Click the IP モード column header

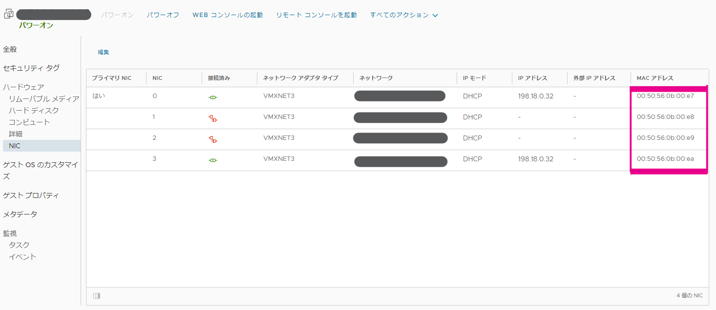[x=475, y=78]
